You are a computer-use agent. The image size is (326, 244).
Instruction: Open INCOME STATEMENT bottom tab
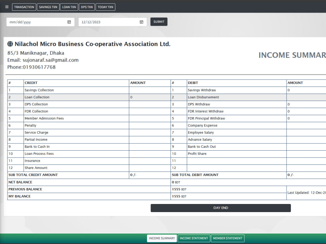(194, 238)
